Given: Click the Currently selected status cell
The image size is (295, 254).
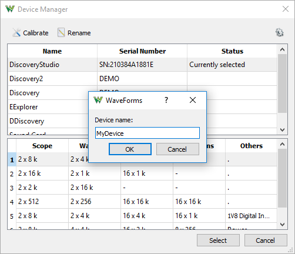Looking at the screenshot, I should (232, 65).
